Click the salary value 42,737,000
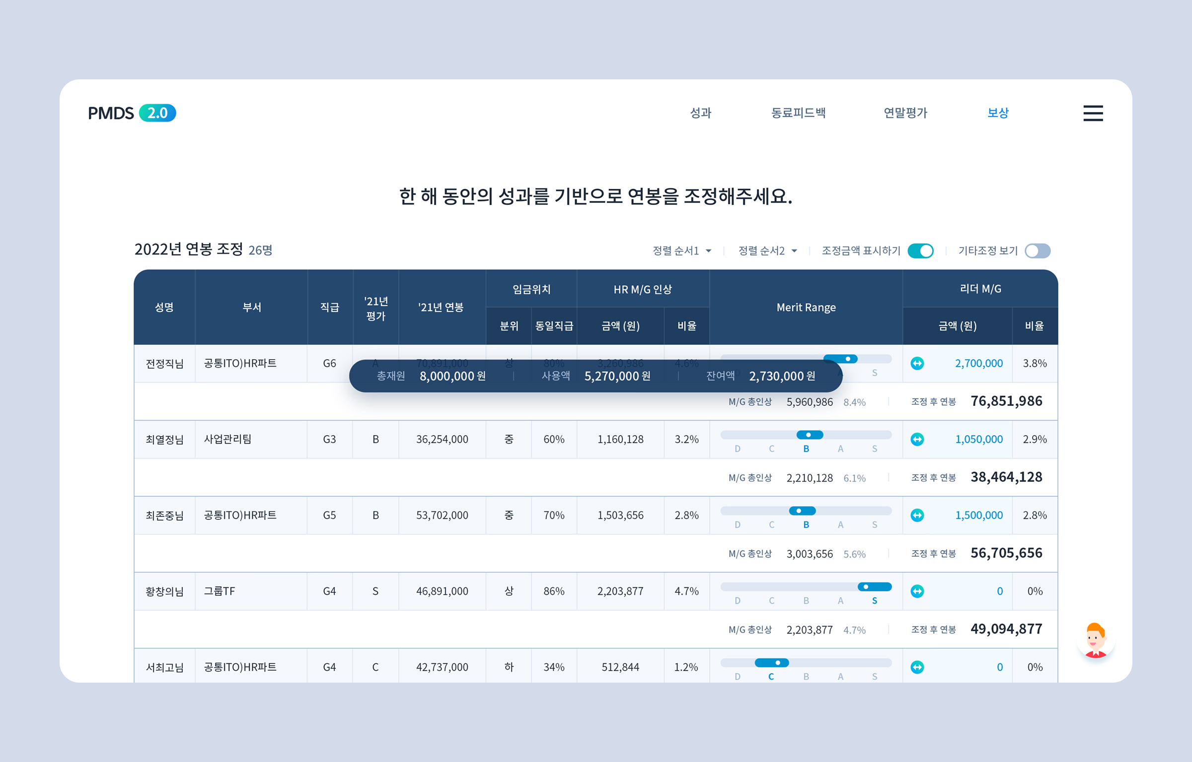 442,667
